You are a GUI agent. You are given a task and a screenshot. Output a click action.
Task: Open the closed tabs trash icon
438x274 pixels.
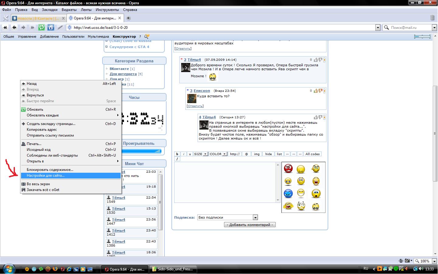coord(433,18)
